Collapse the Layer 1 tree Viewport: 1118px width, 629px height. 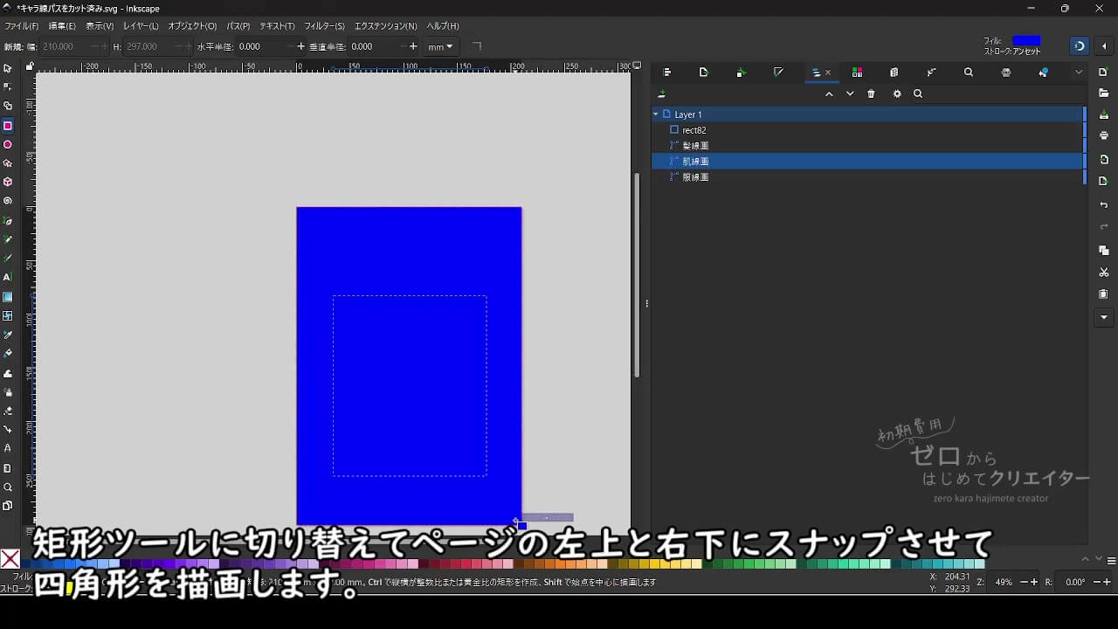point(656,114)
